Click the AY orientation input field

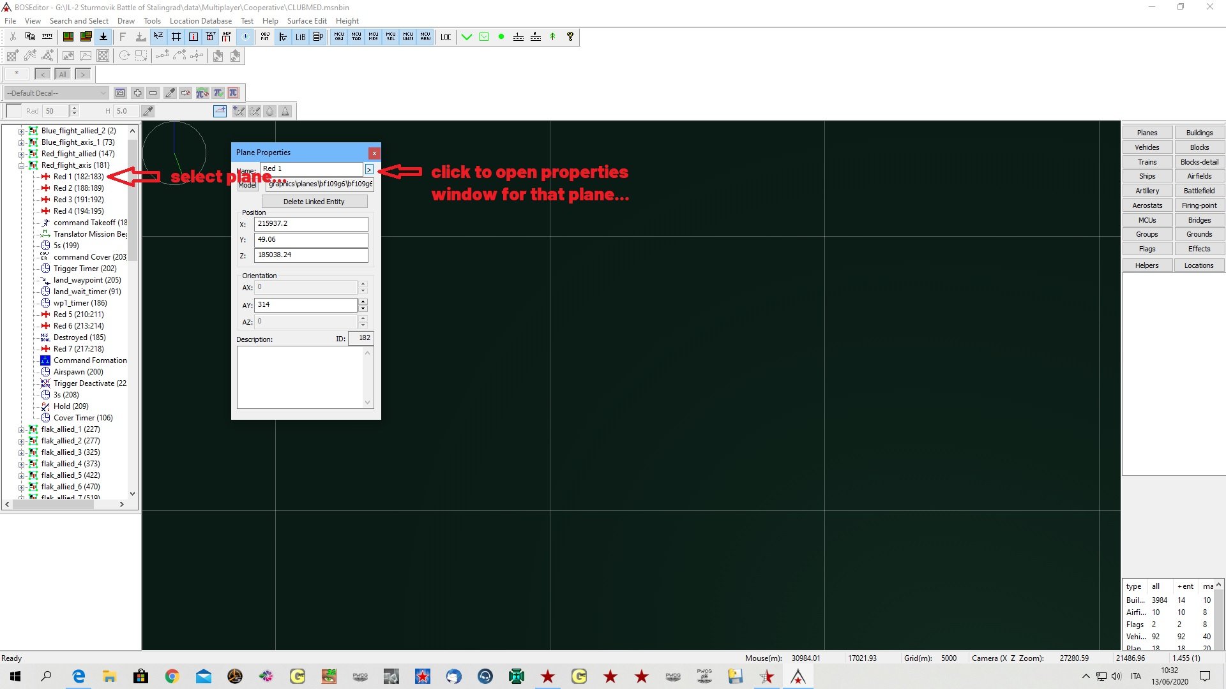pyautogui.click(x=306, y=305)
